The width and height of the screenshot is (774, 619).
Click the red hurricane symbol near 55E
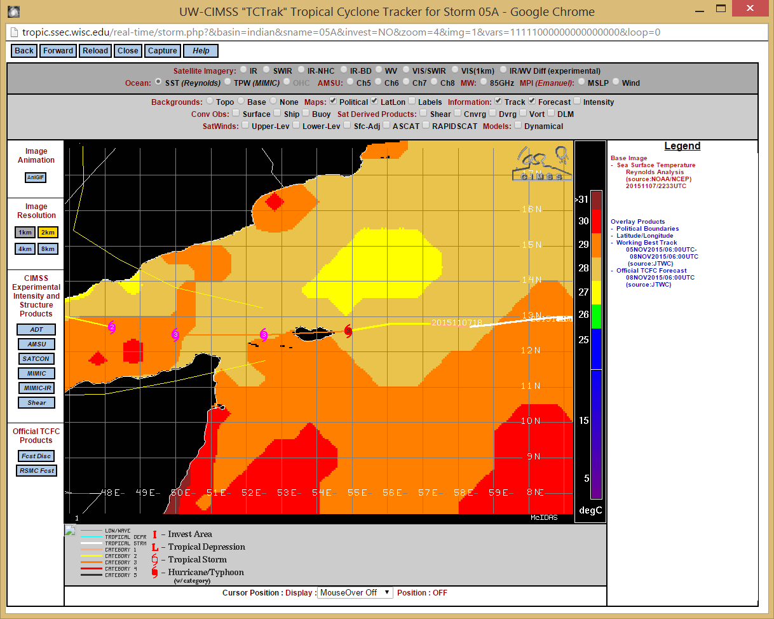(348, 330)
